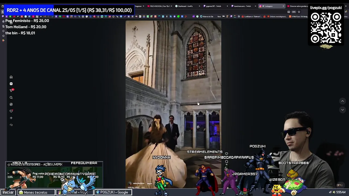
Task: Close the FELCA MUSICAL tab
Action: (x=171, y=6)
